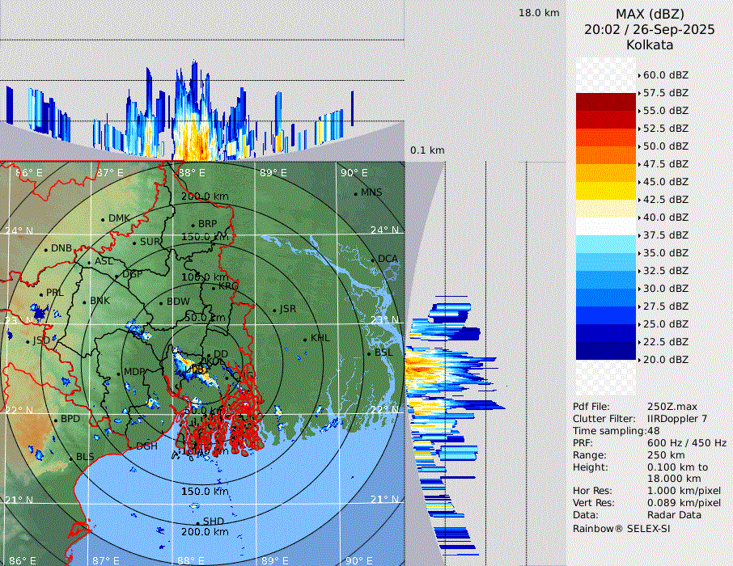This screenshot has height=566, width=733.
Task: Click the MAX (dBZ) title text
Action: point(649,14)
